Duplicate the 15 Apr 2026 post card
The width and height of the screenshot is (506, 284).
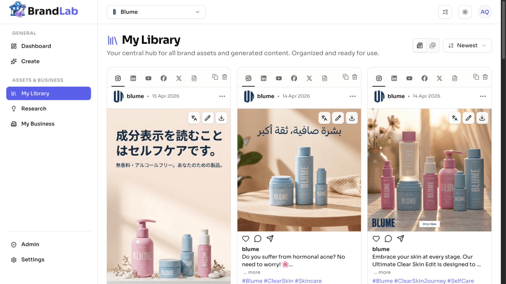[x=215, y=77]
